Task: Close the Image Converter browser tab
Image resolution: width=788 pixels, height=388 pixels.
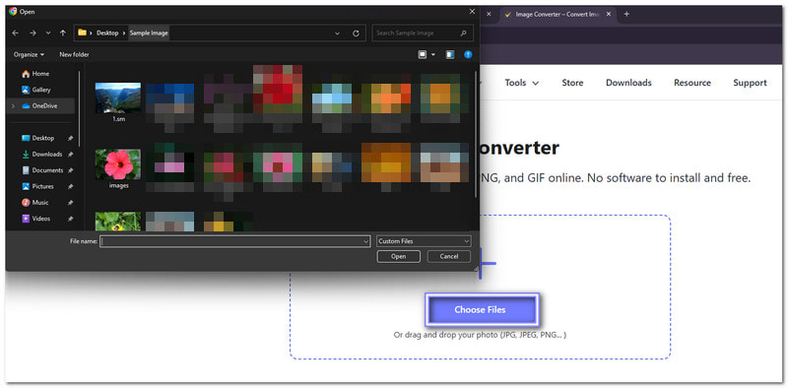Action: pyautogui.click(x=609, y=15)
